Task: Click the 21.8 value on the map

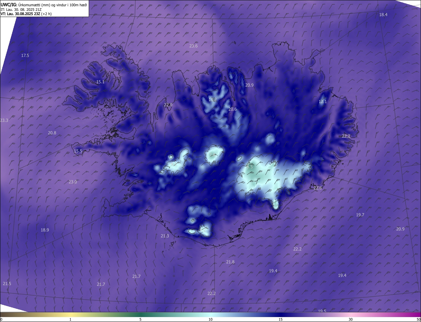Action: [x=230, y=262]
